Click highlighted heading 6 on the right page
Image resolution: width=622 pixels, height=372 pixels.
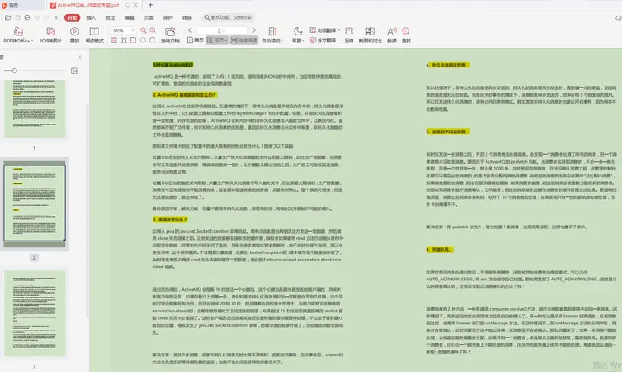pos(440,250)
